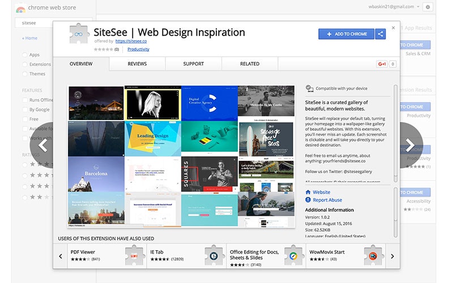Show previous related extensions with left chevron
Screen dimensions: 453x283
click(x=61, y=256)
